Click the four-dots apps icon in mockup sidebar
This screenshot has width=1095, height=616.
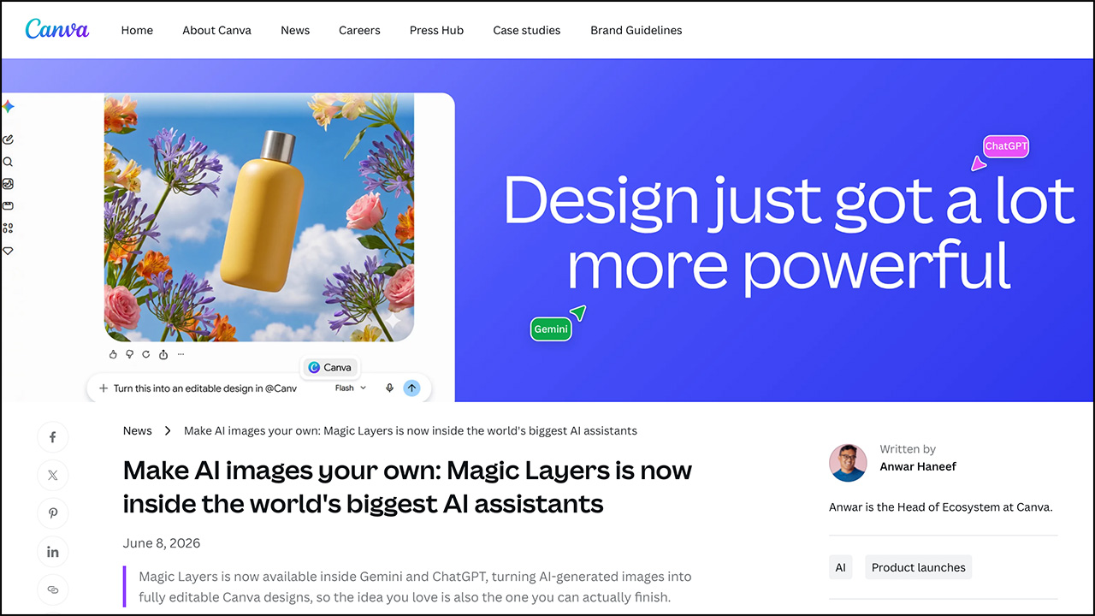pyautogui.click(x=9, y=228)
